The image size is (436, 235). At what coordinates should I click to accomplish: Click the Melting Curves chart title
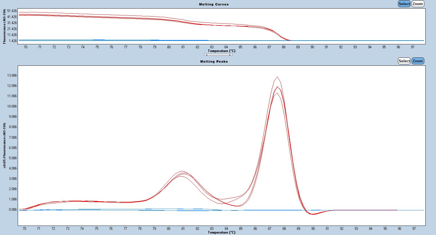coord(214,4)
